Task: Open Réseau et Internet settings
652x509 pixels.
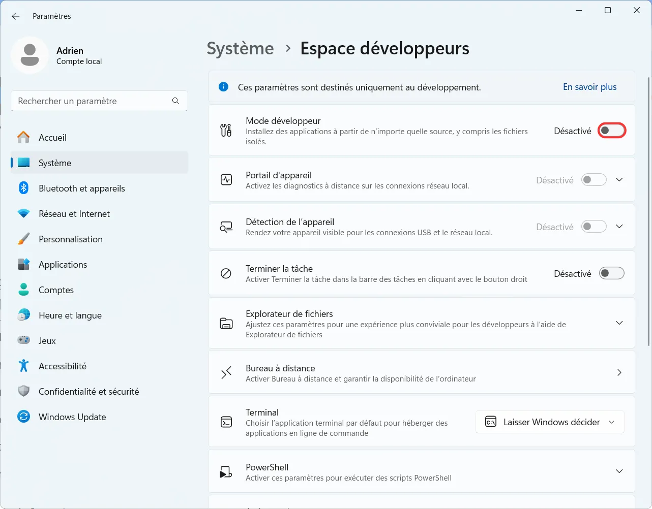Action: [99, 213]
